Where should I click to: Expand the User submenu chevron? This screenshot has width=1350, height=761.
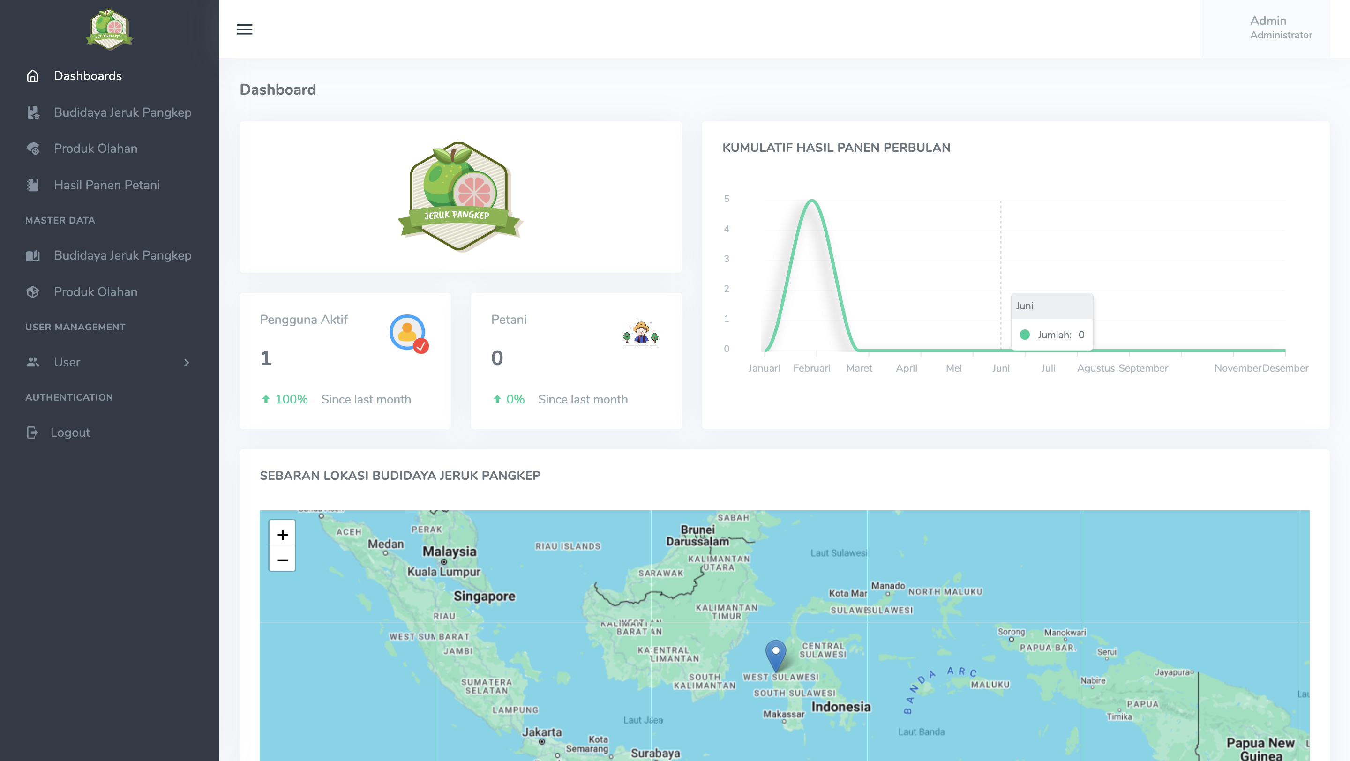[187, 362]
